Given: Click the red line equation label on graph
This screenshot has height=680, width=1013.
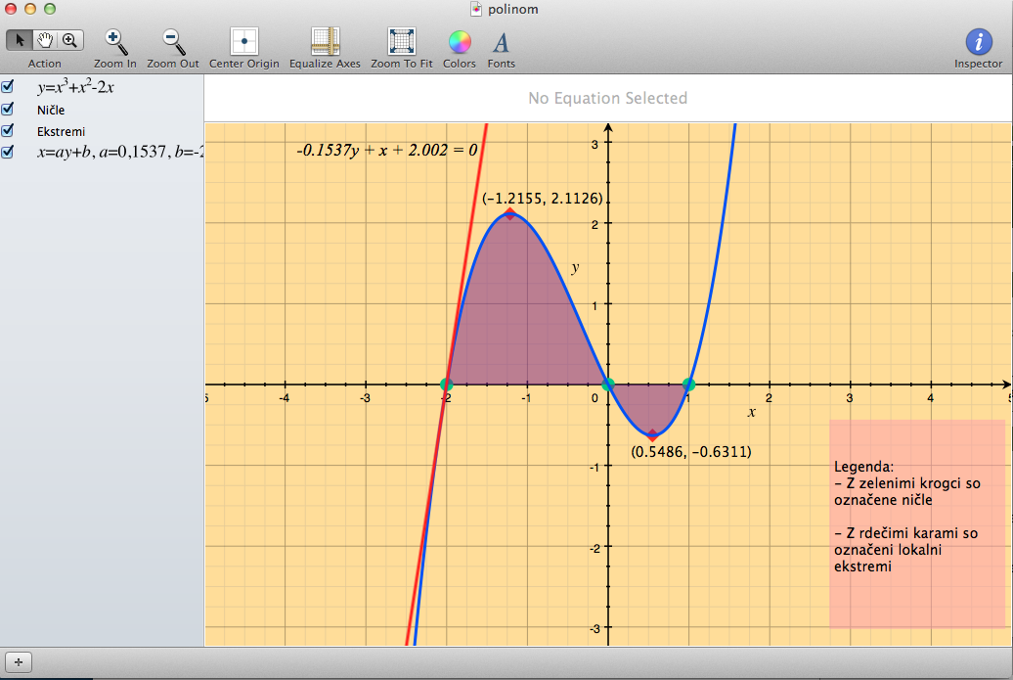Looking at the screenshot, I should coord(386,151).
